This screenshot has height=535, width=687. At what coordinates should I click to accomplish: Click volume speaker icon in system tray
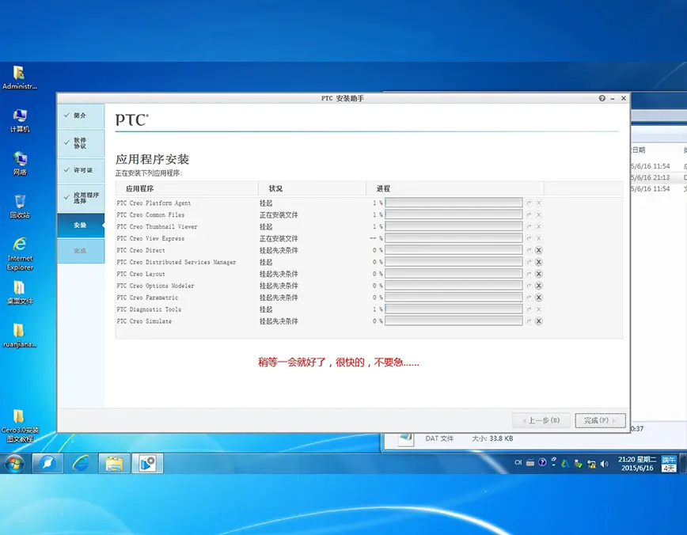tap(604, 464)
